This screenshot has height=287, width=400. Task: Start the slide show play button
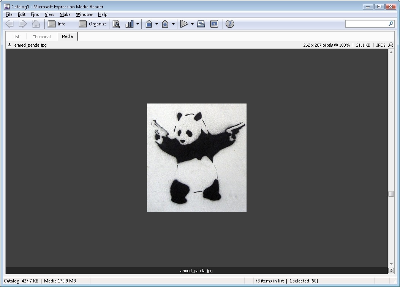click(x=184, y=24)
